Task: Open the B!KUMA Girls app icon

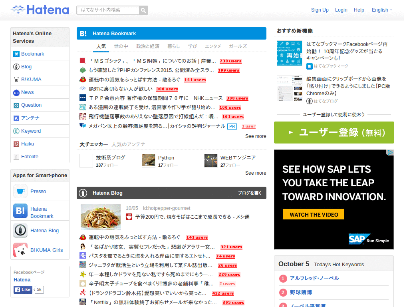Action: click(x=20, y=250)
